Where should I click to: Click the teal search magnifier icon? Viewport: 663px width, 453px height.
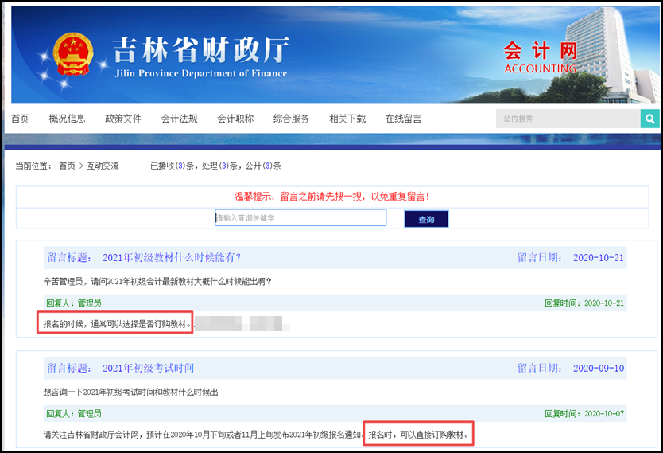650,119
